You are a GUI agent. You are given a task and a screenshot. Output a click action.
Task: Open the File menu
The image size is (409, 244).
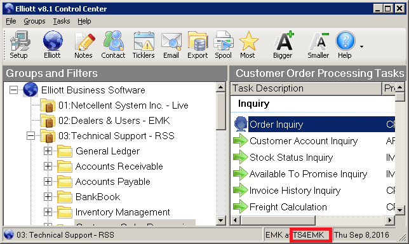(11, 21)
